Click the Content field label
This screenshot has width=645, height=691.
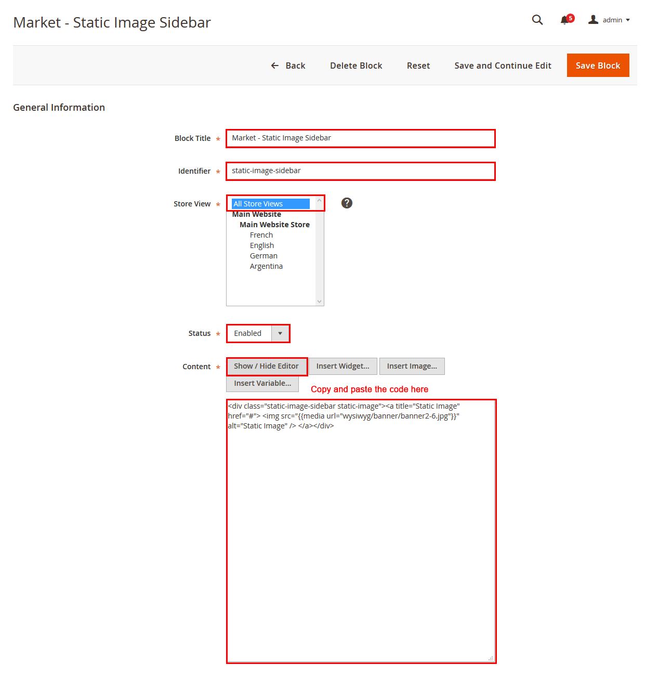196,367
